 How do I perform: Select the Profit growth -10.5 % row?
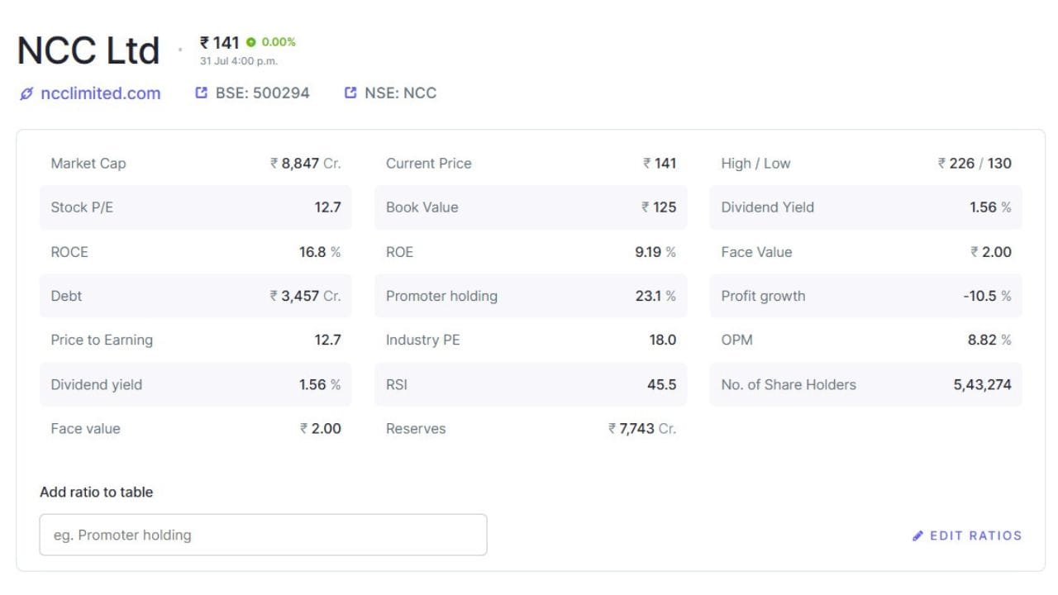point(865,296)
